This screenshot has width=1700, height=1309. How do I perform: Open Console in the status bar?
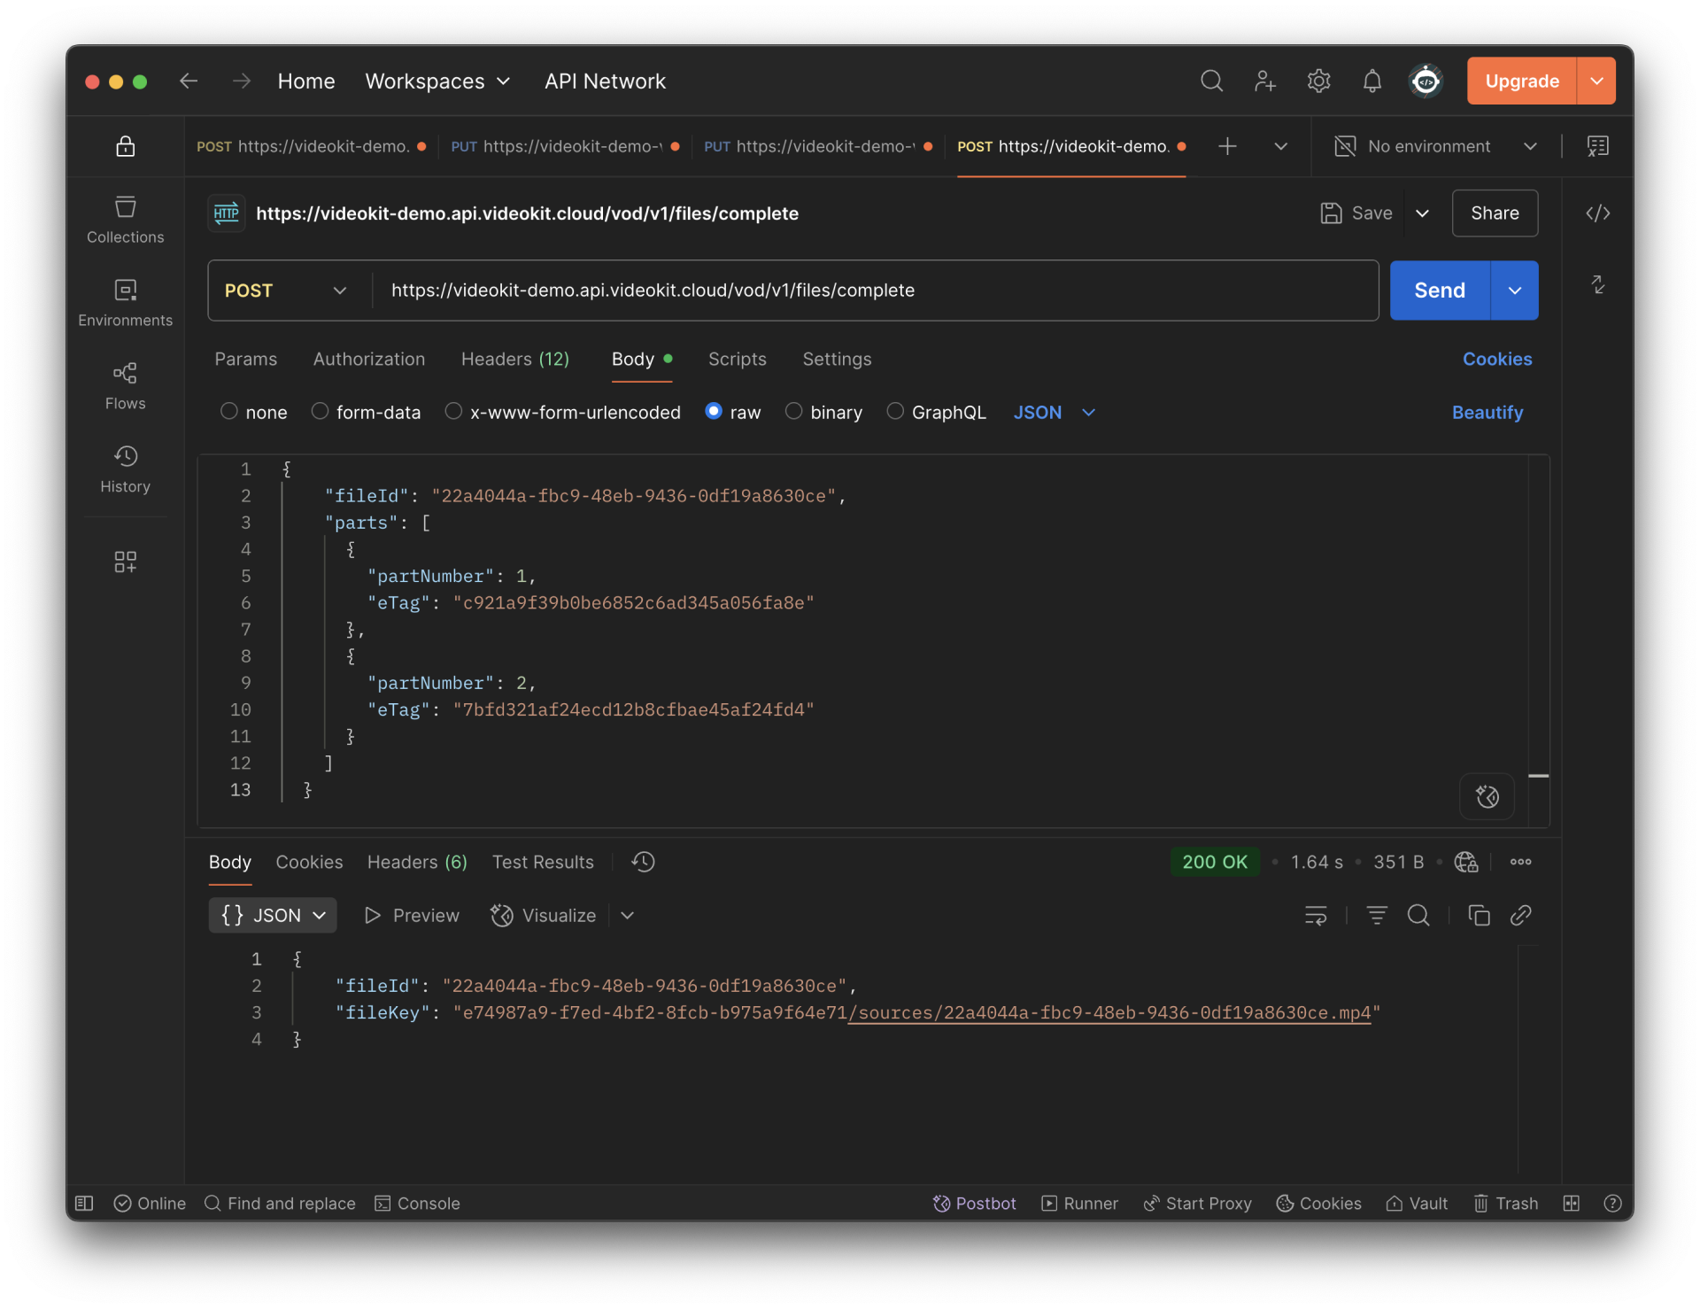[x=418, y=1203]
